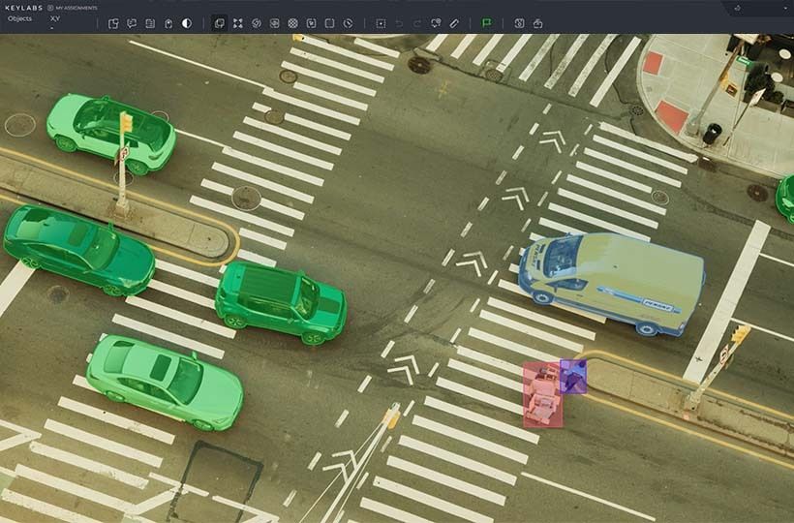
Task: Select the dotted-square selection tool
Action: coord(381,23)
